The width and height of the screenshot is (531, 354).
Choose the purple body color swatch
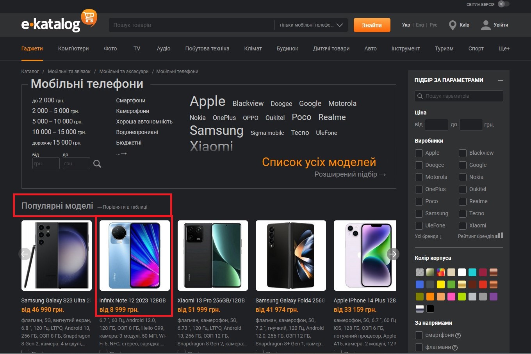pos(494,297)
